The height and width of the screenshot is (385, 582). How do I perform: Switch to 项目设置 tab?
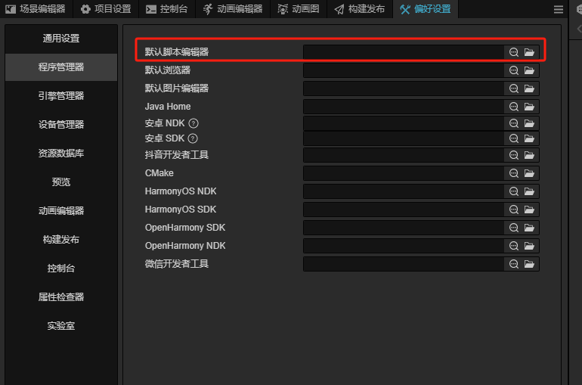106,9
